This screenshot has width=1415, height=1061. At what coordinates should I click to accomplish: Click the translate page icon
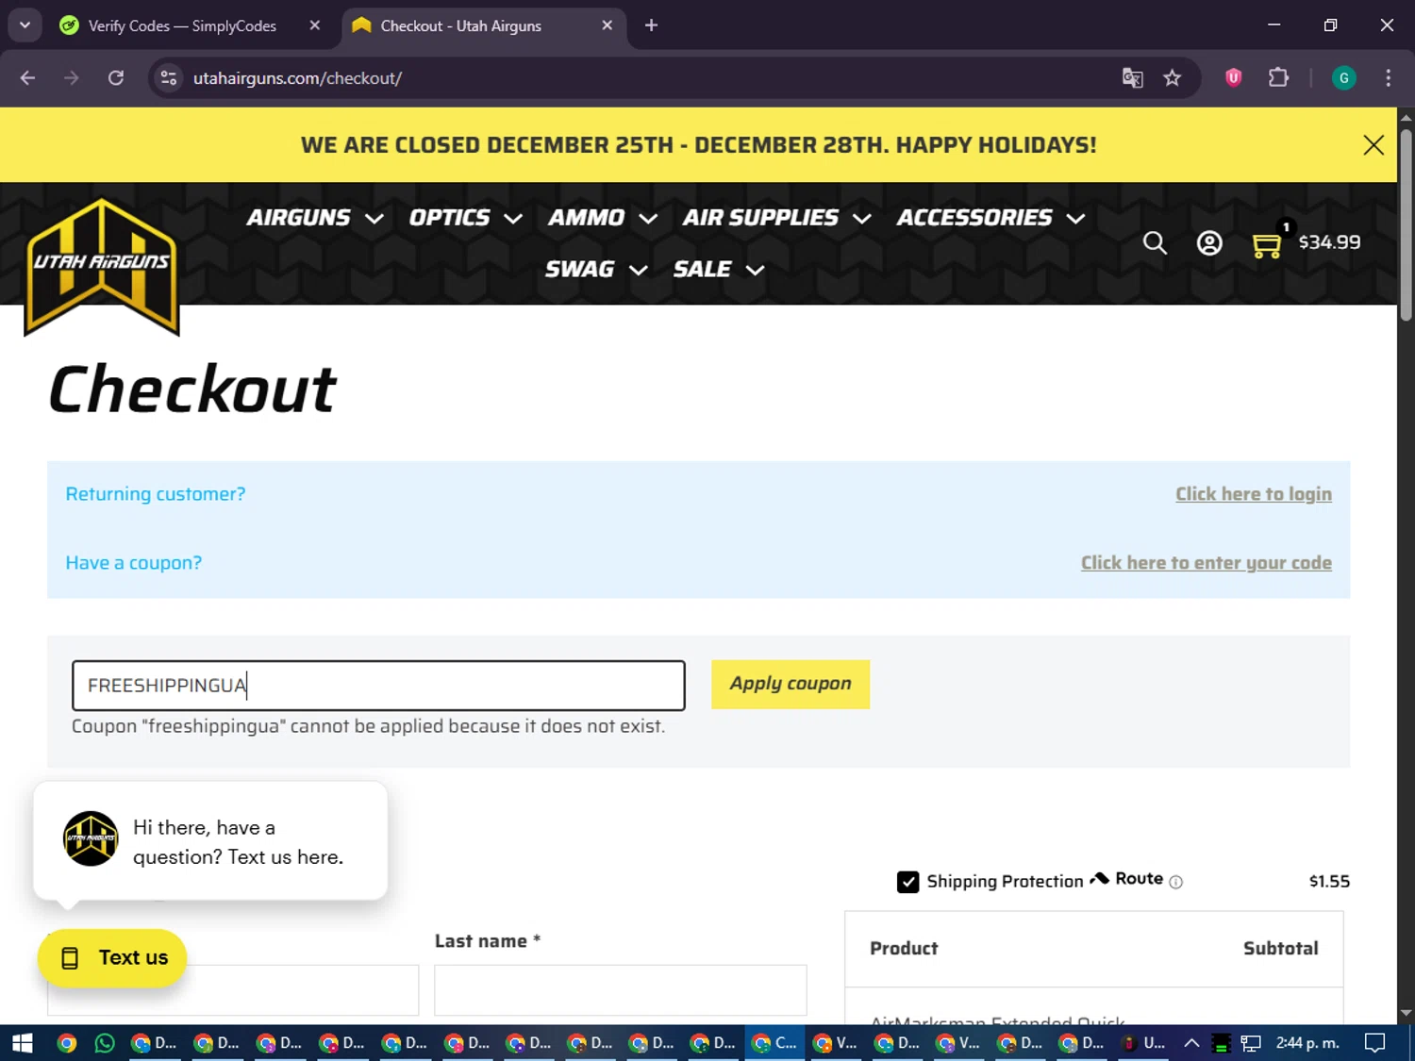tap(1132, 78)
